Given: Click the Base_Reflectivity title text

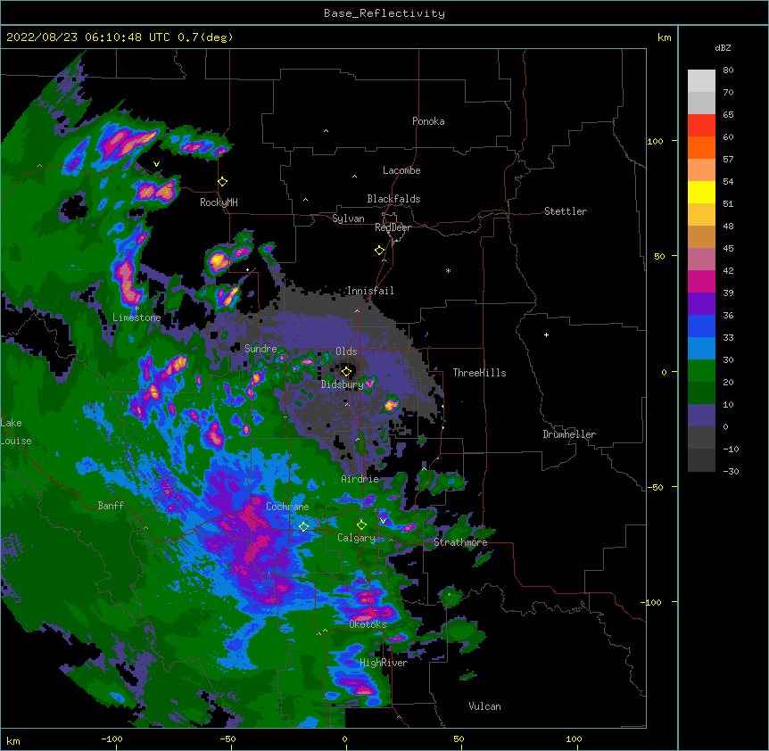Looking at the screenshot, I should click(x=384, y=13).
